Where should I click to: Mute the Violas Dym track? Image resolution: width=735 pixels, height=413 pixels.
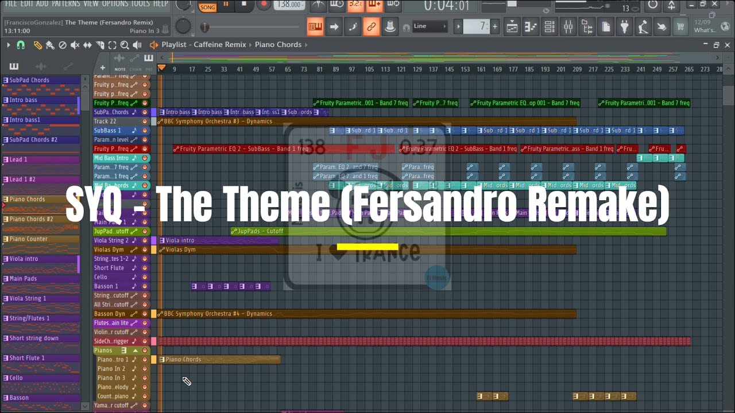(x=145, y=250)
